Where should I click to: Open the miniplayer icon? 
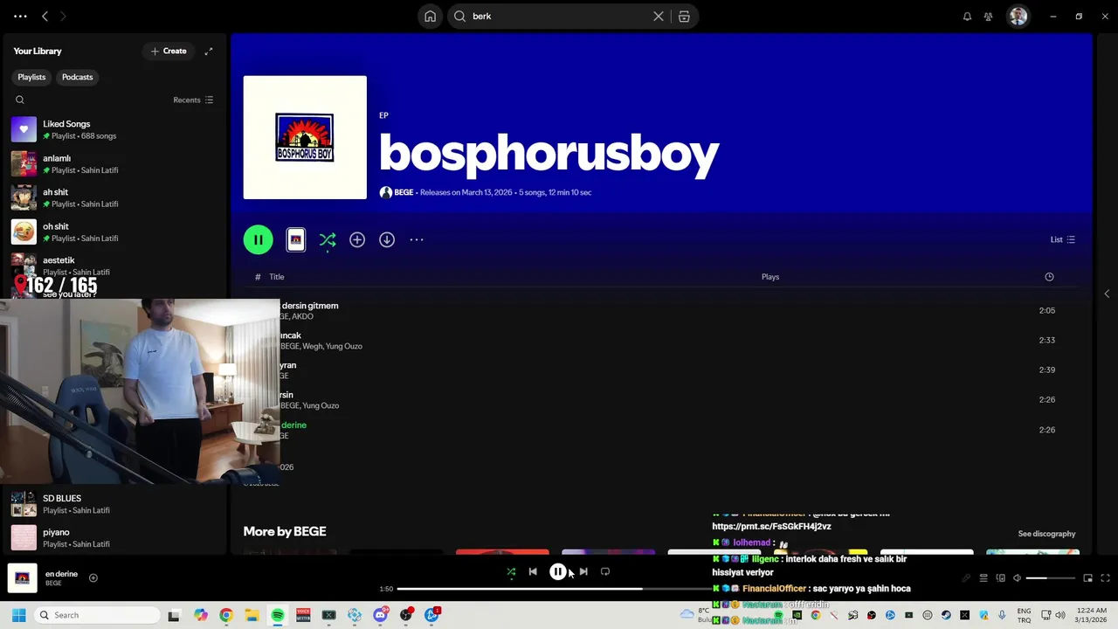point(1087,578)
